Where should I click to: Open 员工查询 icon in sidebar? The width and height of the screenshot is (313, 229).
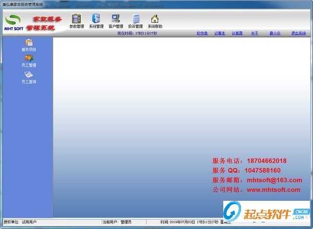click(x=29, y=75)
